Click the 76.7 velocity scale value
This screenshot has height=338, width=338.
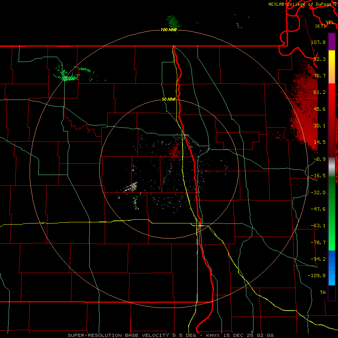[x=320, y=75]
